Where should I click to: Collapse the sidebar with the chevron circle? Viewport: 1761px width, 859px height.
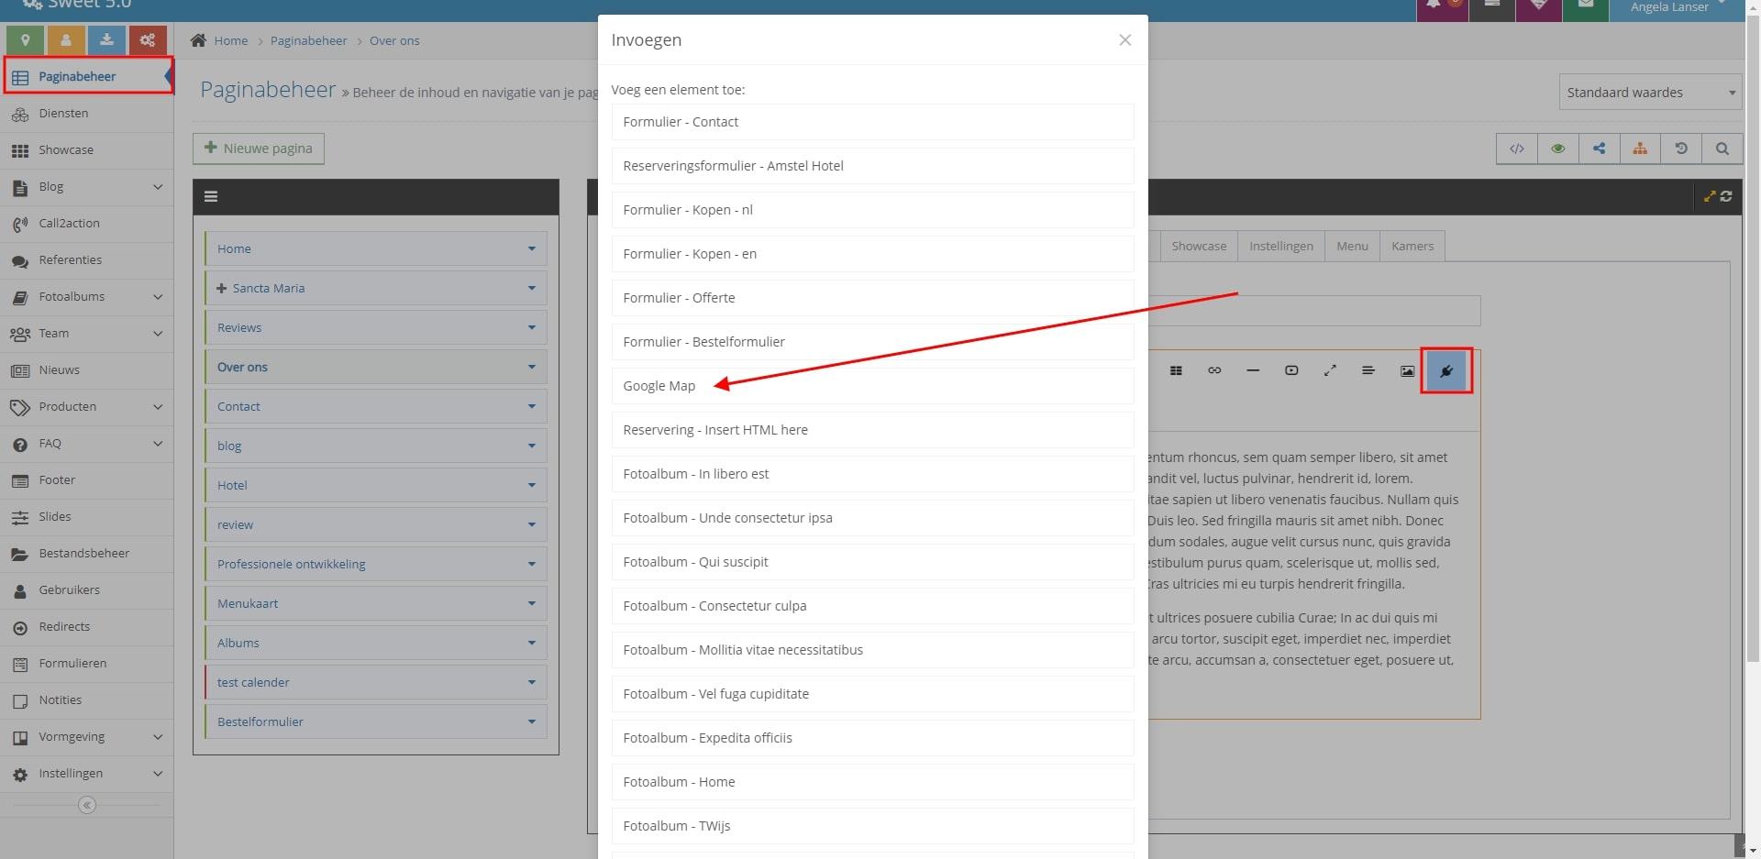click(x=87, y=805)
